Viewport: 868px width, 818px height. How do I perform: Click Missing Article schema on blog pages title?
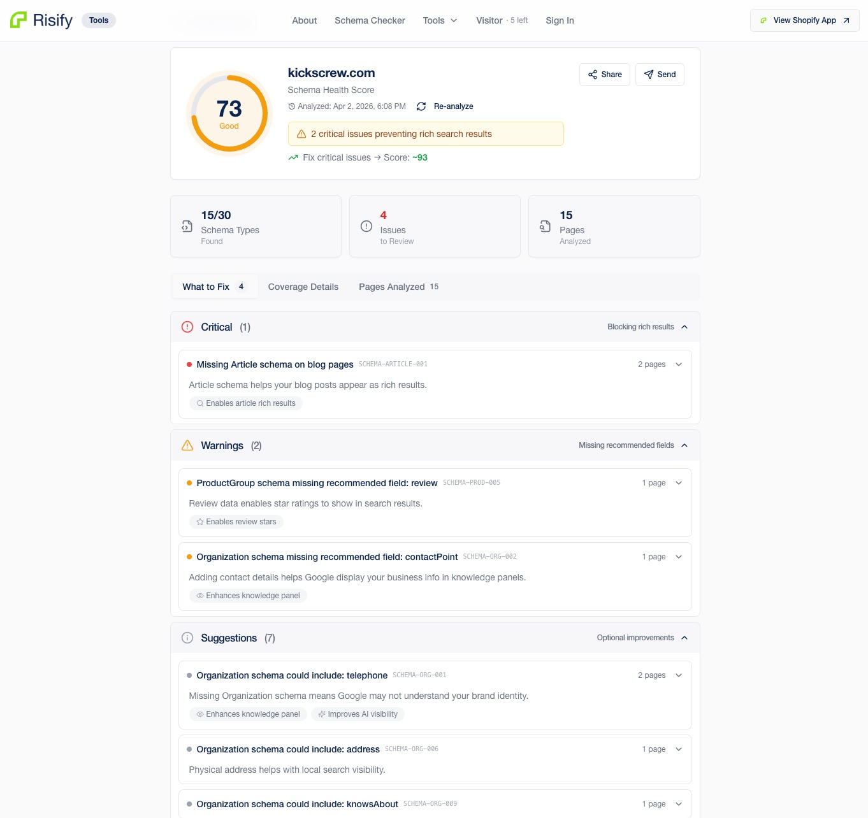(x=275, y=364)
